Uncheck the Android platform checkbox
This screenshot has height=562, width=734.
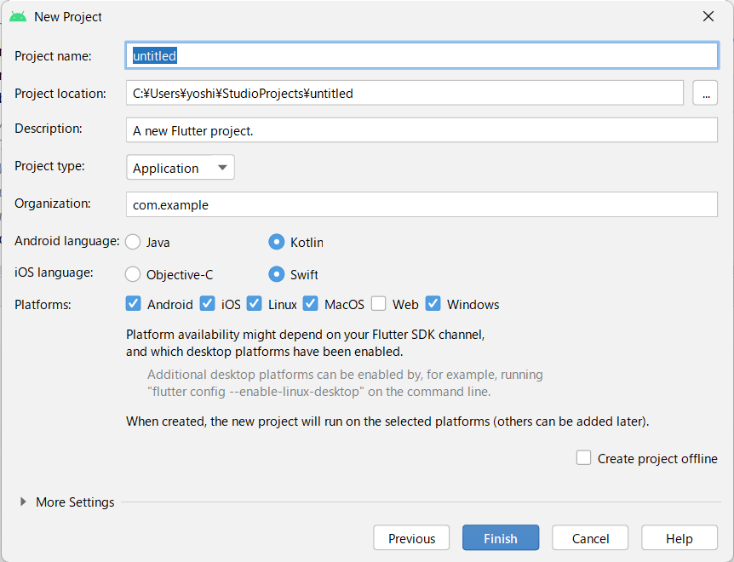(x=134, y=304)
